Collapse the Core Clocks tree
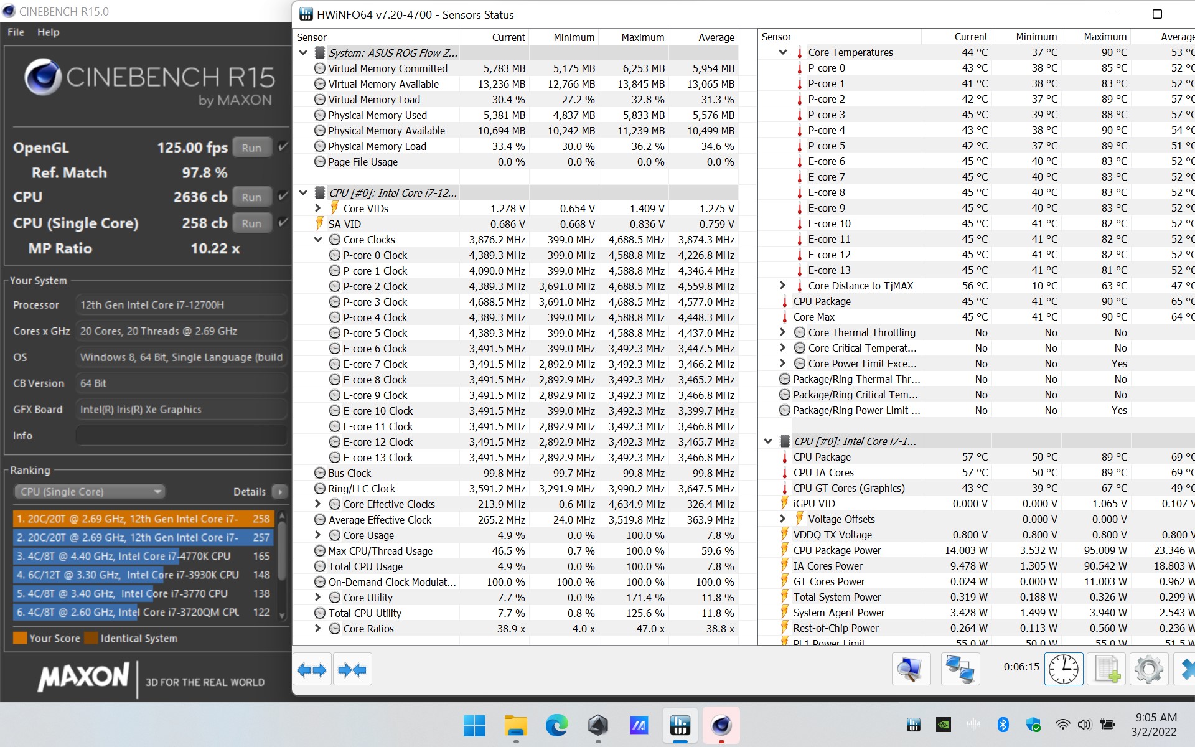Image resolution: width=1195 pixels, height=747 pixels. click(x=318, y=240)
